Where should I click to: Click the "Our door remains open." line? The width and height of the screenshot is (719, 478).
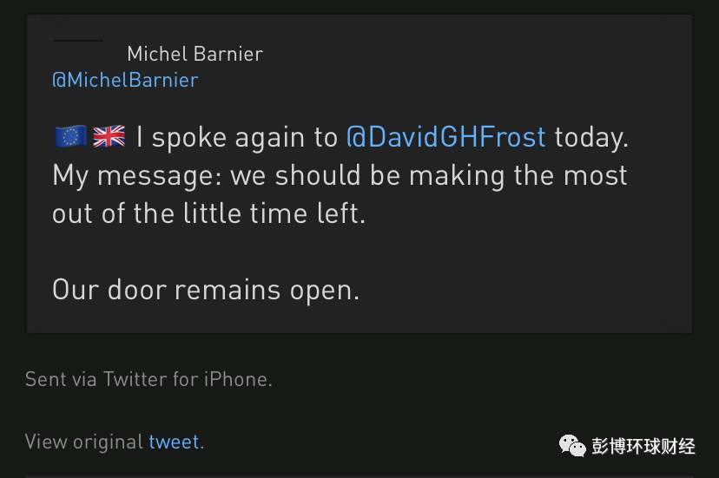coord(206,290)
